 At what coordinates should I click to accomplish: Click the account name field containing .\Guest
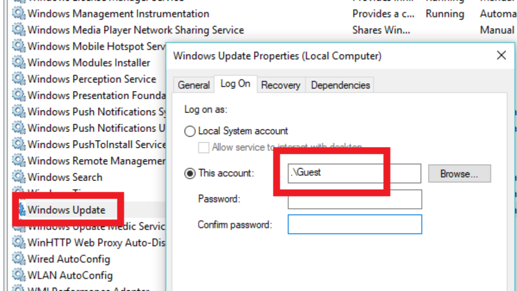pos(354,173)
